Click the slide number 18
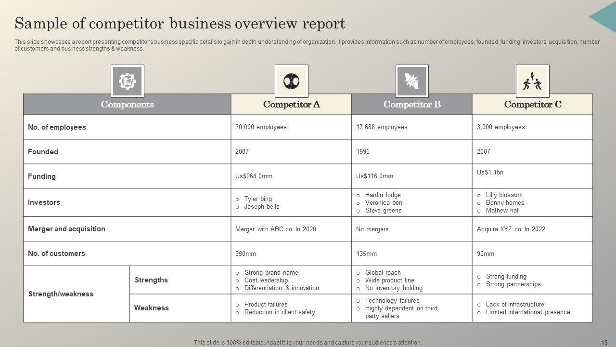 (x=604, y=342)
